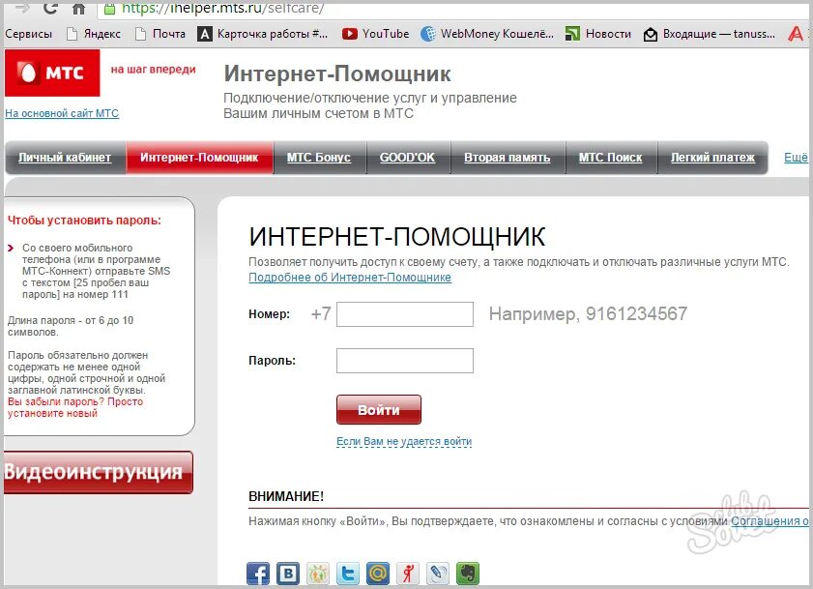
Task: Open the Почта bookmark
Action: [x=160, y=34]
